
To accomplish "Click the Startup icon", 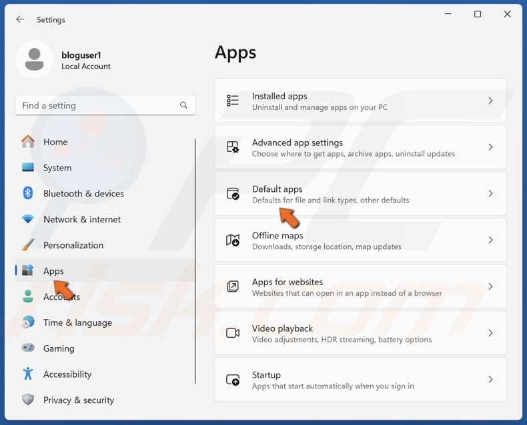I will coord(233,379).
